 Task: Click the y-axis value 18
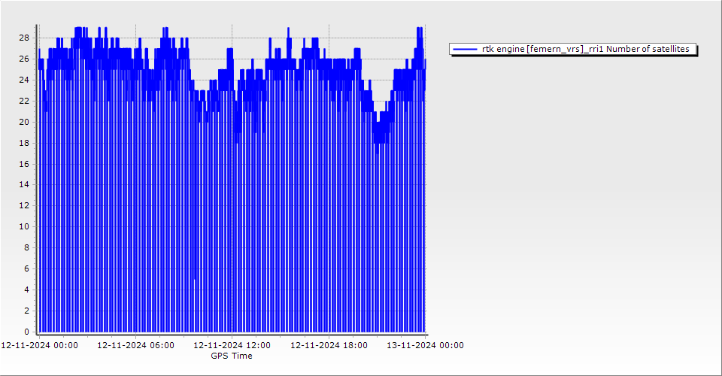click(x=24, y=143)
